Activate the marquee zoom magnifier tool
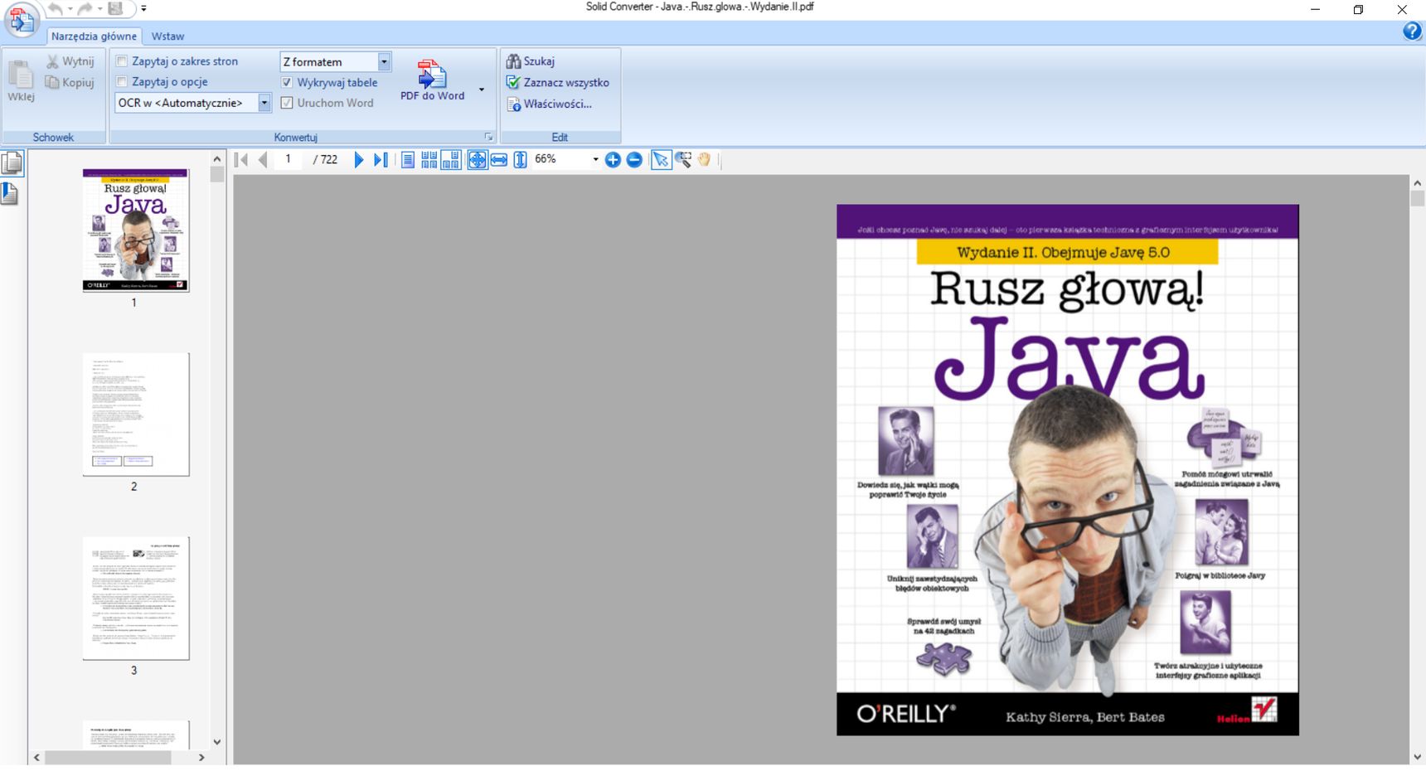Screen dimensions: 1426x771 point(683,160)
